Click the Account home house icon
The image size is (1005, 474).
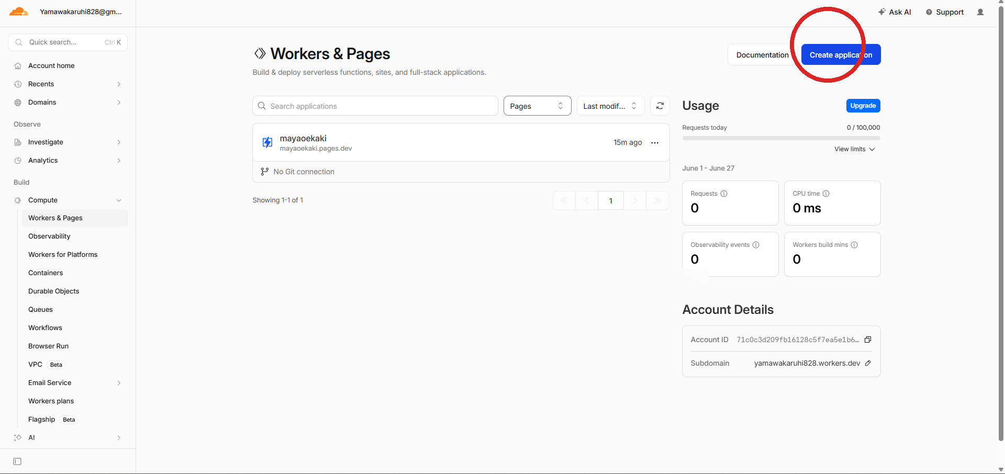18,66
